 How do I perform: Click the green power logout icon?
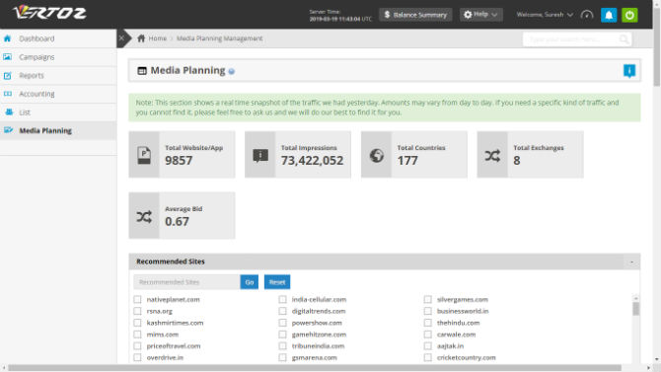click(629, 15)
